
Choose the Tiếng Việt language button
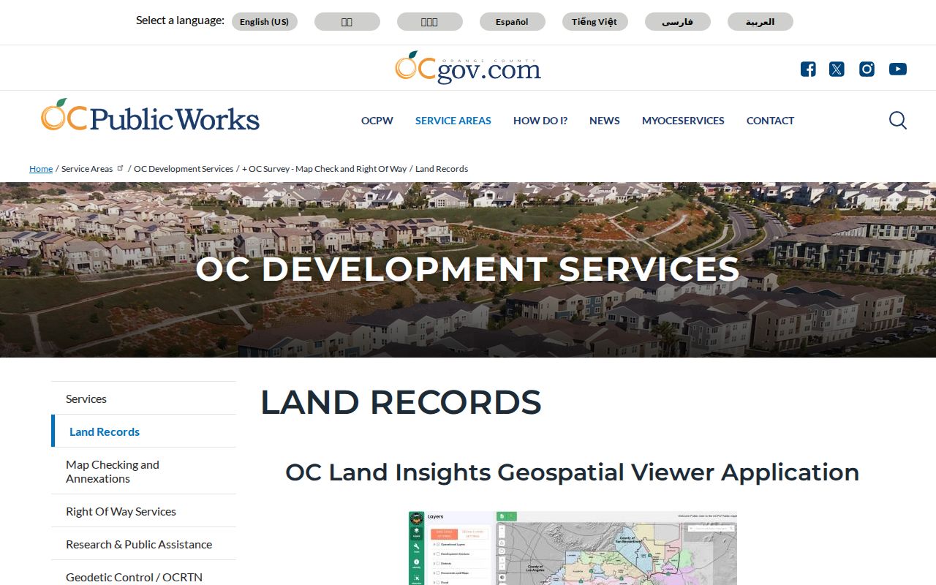click(x=595, y=22)
